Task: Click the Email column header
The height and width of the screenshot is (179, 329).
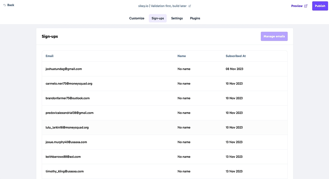Action: point(50,56)
